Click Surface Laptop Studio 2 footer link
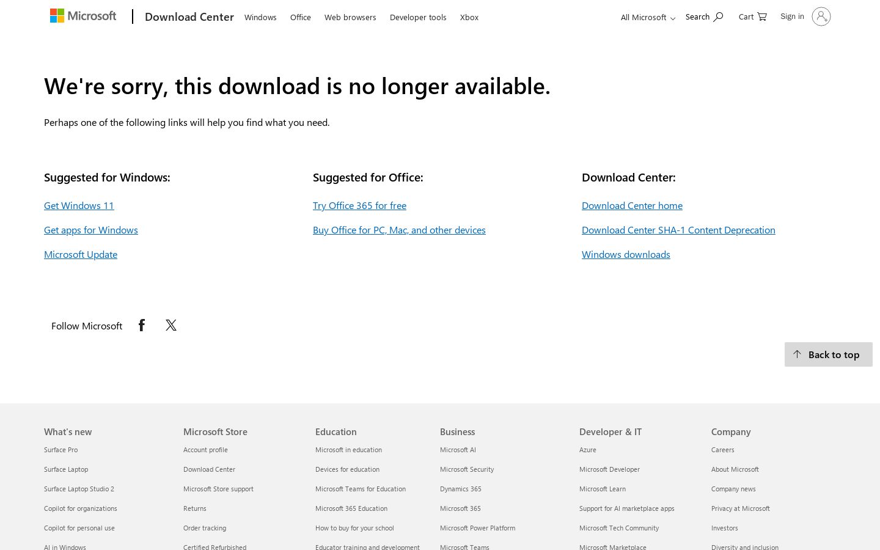Image resolution: width=880 pixels, height=550 pixels. point(79,489)
